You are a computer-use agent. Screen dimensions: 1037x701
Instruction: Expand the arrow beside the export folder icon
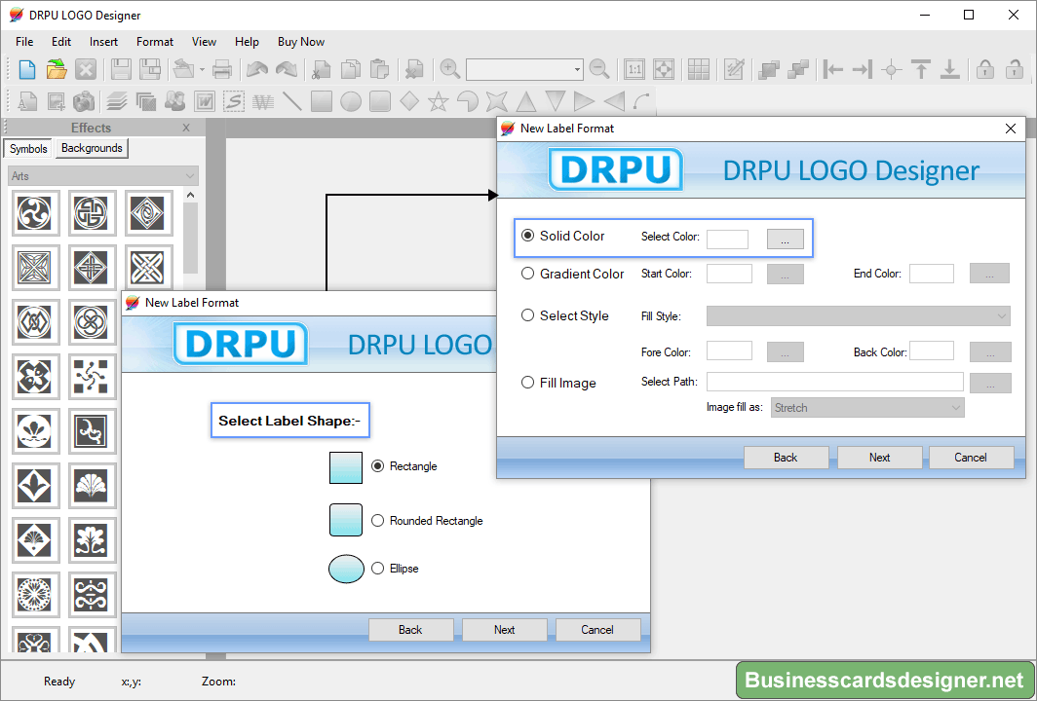(x=202, y=69)
